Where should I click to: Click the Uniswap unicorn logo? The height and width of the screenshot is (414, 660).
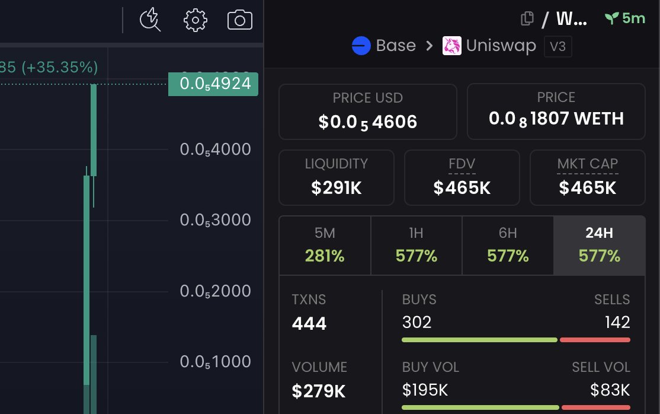click(451, 46)
